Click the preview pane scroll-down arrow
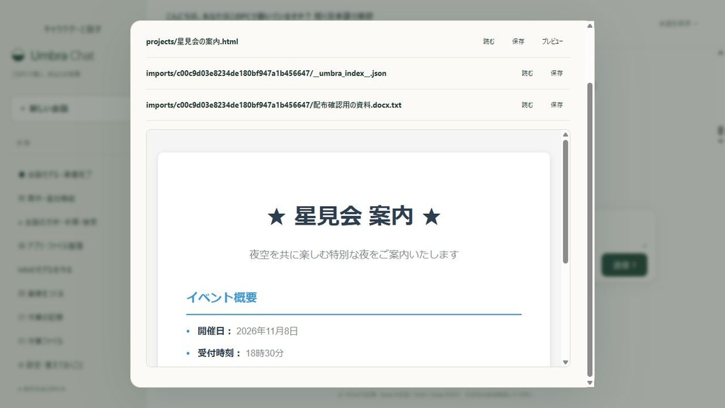The width and height of the screenshot is (725, 408). (565, 362)
